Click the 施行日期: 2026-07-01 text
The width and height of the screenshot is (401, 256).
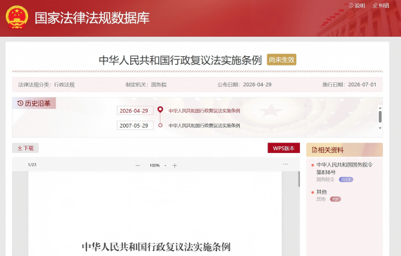coord(350,85)
